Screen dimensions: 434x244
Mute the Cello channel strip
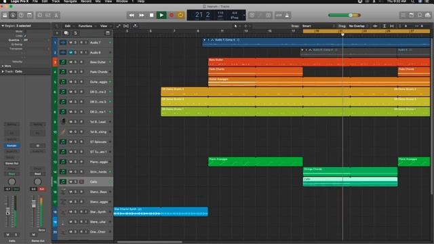pos(7,235)
